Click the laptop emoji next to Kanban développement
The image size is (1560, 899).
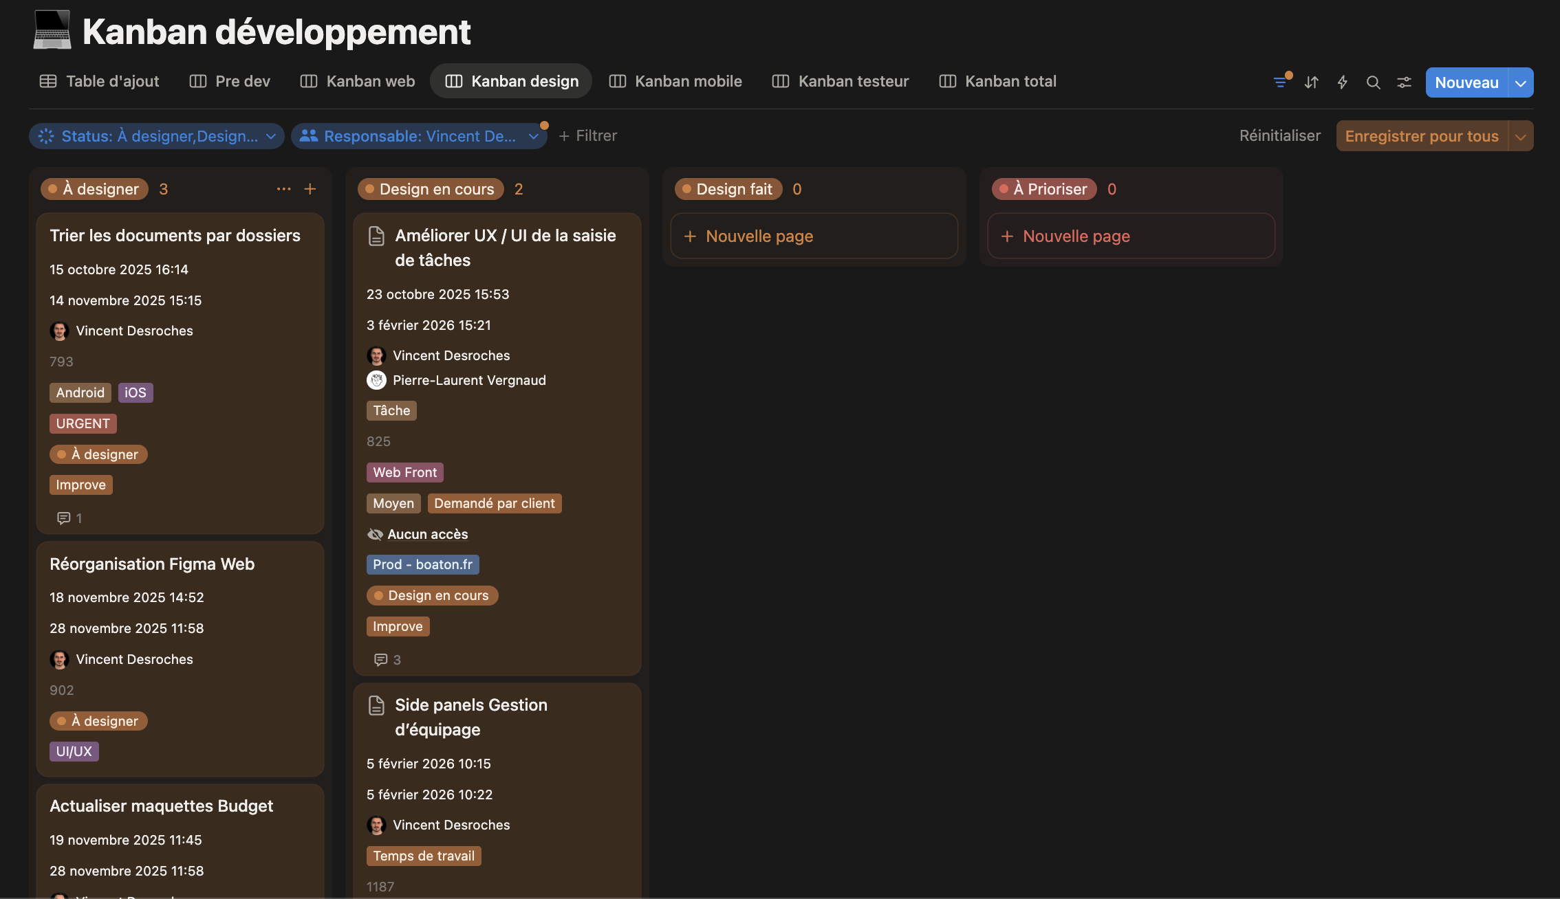tap(52, 30)
